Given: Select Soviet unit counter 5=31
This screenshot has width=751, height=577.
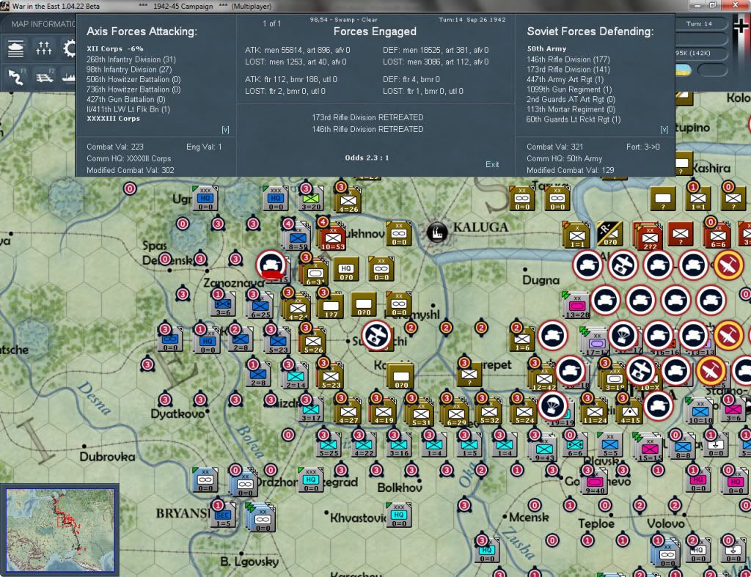Looking at the screenshot, I should click(x=421, y=414).
